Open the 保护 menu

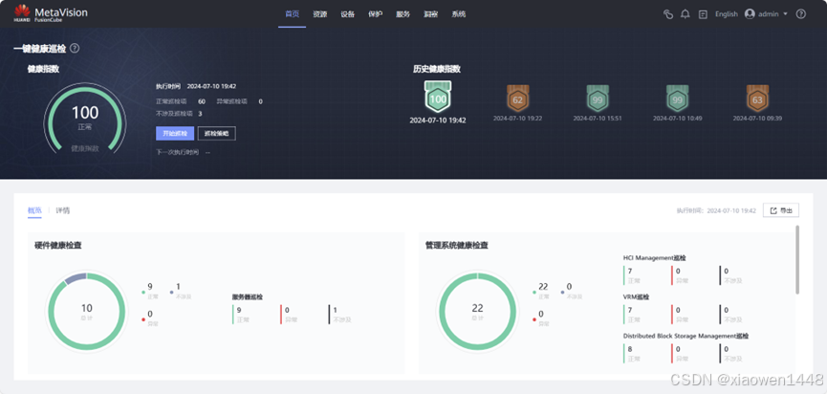[x=375, y=14]
